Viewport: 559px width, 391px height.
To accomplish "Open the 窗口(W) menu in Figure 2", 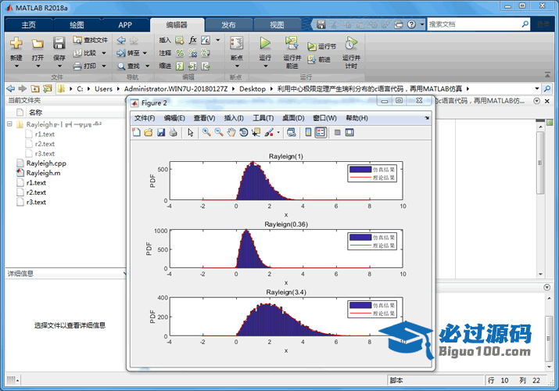I will coord(324,118).
